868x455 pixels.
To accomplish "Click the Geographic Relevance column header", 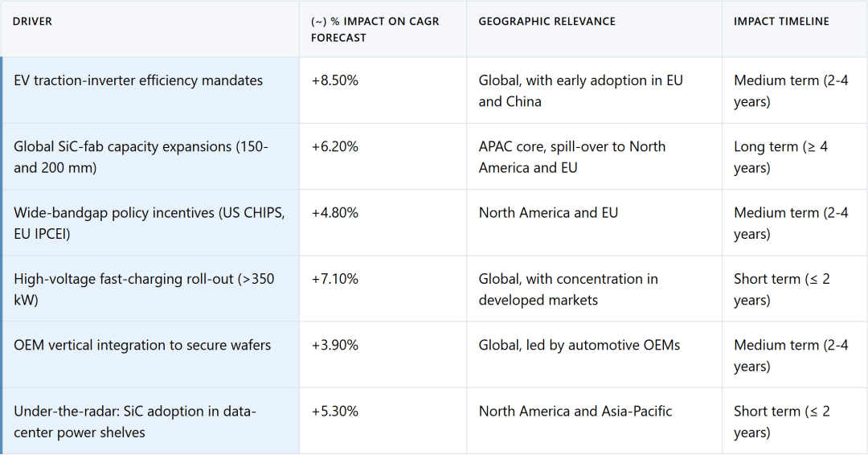I will (547, 22).
